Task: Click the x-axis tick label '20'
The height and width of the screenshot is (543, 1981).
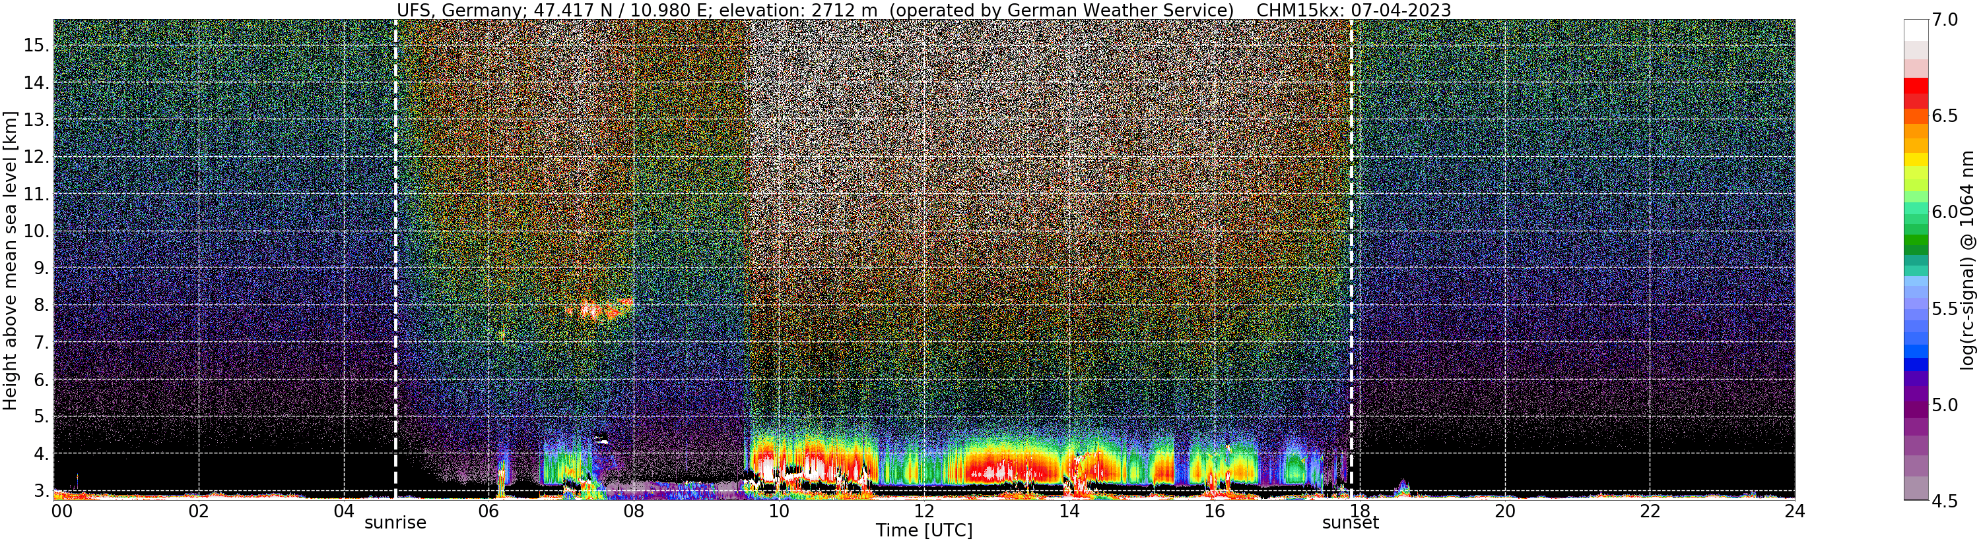Action: tap(1504, 510)
